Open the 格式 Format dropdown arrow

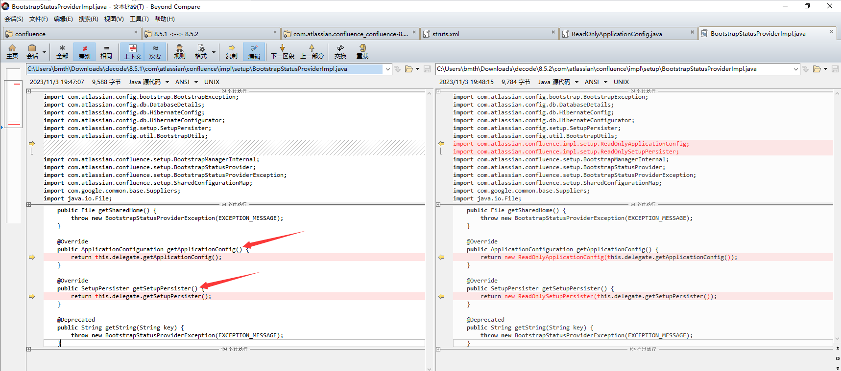click(214, 52)
